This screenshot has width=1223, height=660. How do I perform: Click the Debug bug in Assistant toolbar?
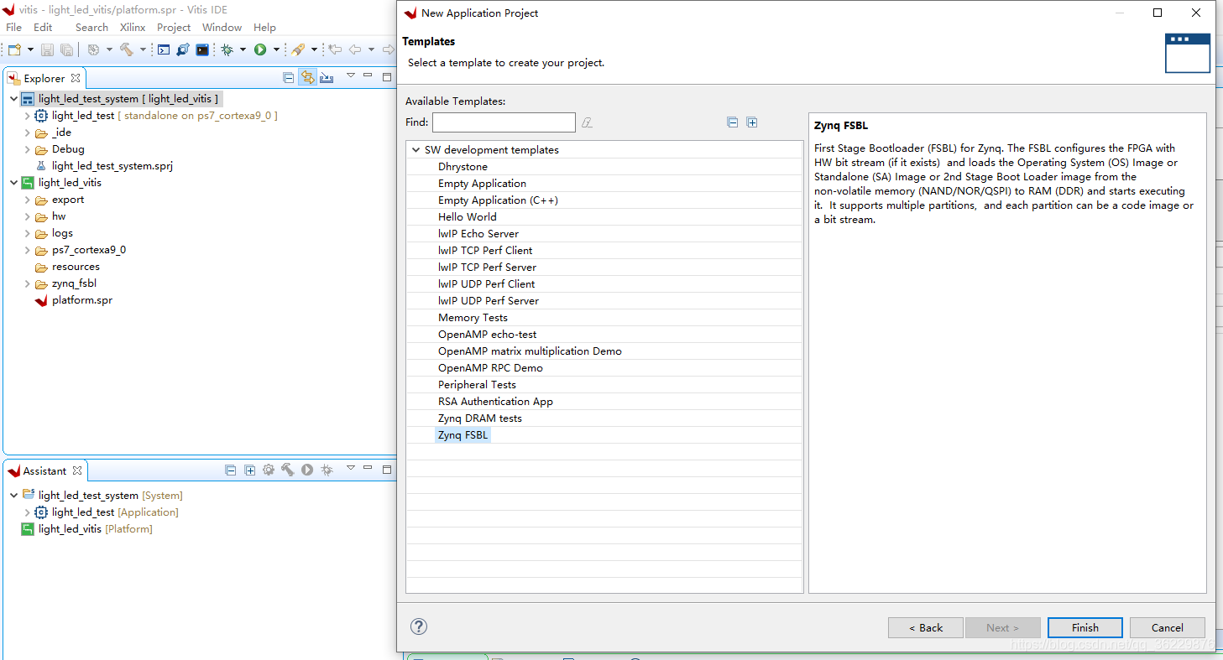tap(327, 470)
